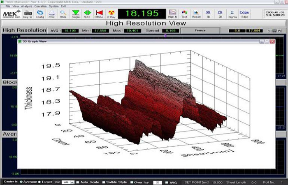The width and height of the screenshot is (288, 185).
Task: Open the Report icon
Action: (196, 14)
